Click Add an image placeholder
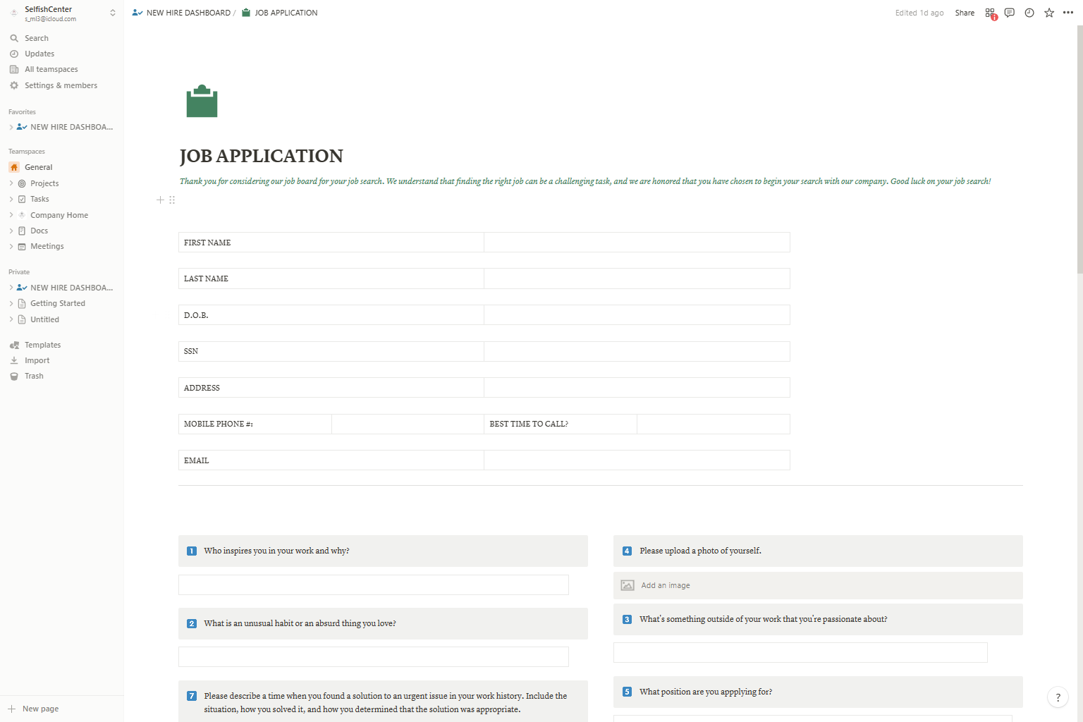The width and height of the screenshot is (1083, 722). pyautogui.click(x=818, y=585)
